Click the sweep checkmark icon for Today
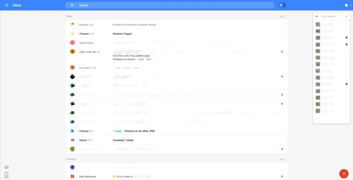This screenshot has width=353, height=180. point(282,16)
